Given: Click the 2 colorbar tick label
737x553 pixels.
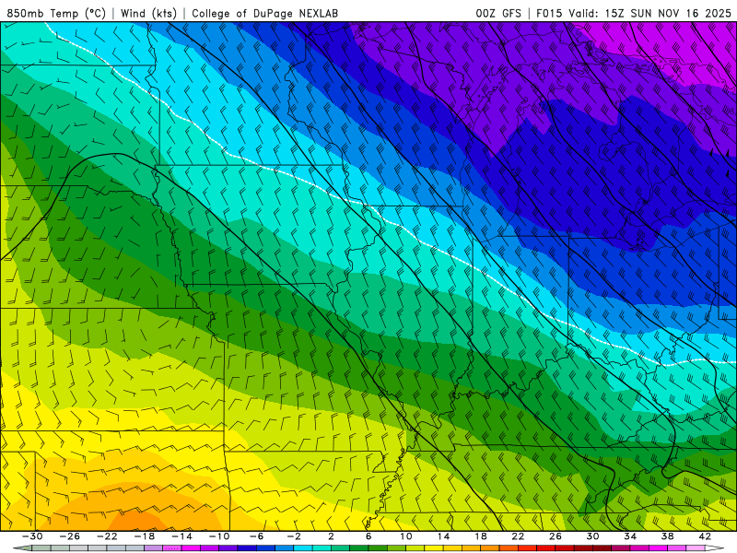Looking at the screenshot, I should click(x=331, y=536).
